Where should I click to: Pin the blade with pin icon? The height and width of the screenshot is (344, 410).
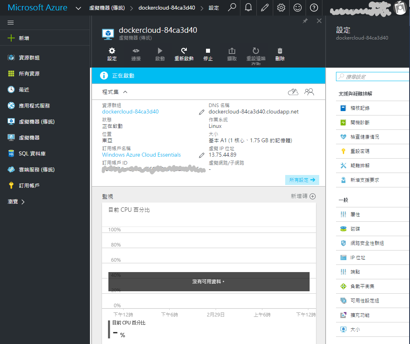305,21
